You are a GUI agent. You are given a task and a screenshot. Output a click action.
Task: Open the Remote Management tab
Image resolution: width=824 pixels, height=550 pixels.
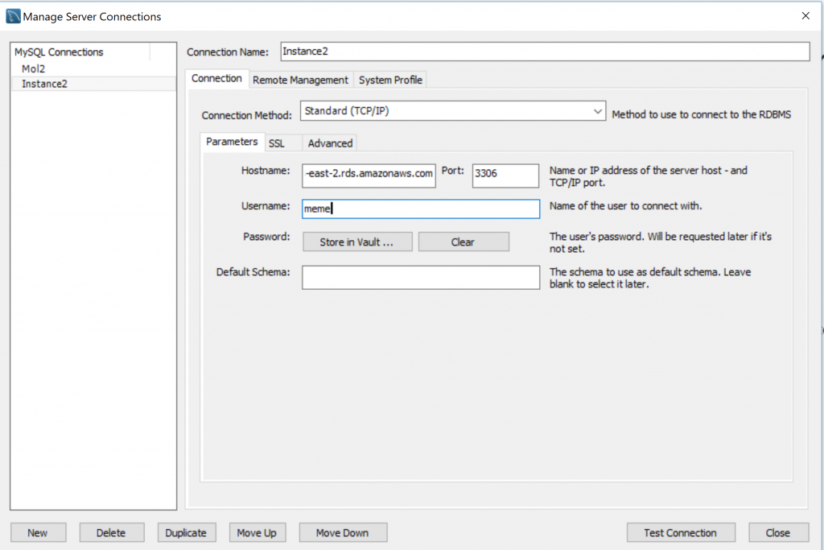pyautogui.click(x=301, y=80)
